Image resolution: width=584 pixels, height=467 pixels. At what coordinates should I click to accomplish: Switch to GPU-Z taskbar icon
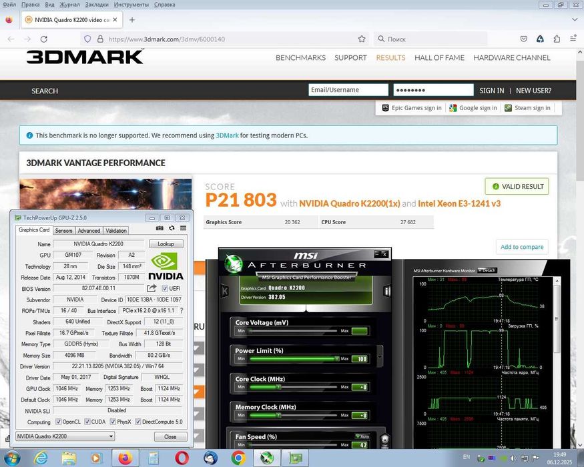pyautogui.click(x=296, y=458)
